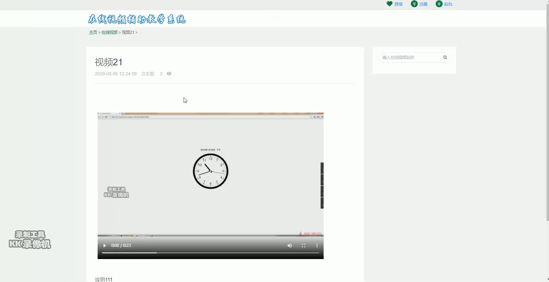The height and width of the screenshot is (282, 549).
Task: Go to 主页 in the breadcrumb
Action: 93,32
